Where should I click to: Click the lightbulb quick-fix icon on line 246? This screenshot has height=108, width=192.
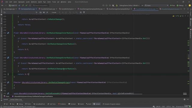pyautogui.click(x=8, y=74)
